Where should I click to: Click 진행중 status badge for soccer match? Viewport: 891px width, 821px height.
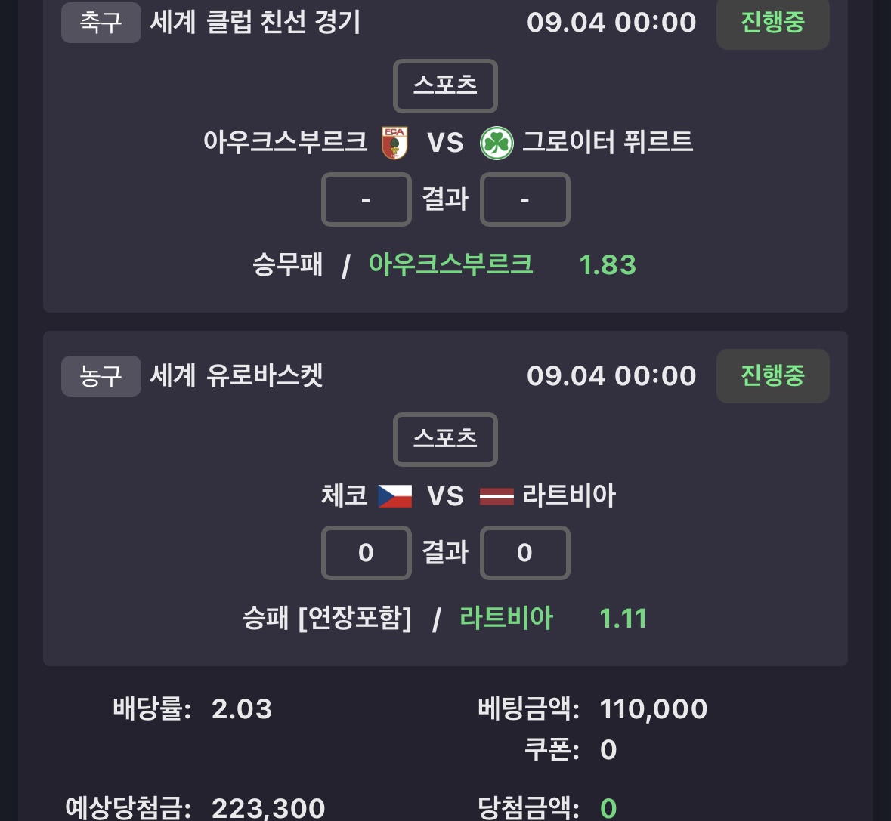pyautogui.click(x=773, y=23)
